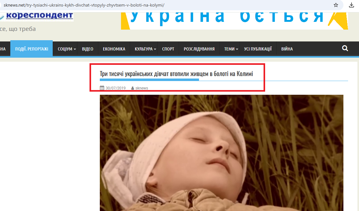The height and width of the screenshot is (211, 359).
Task: Click the author user icon next to sknews
Action: 133,88
